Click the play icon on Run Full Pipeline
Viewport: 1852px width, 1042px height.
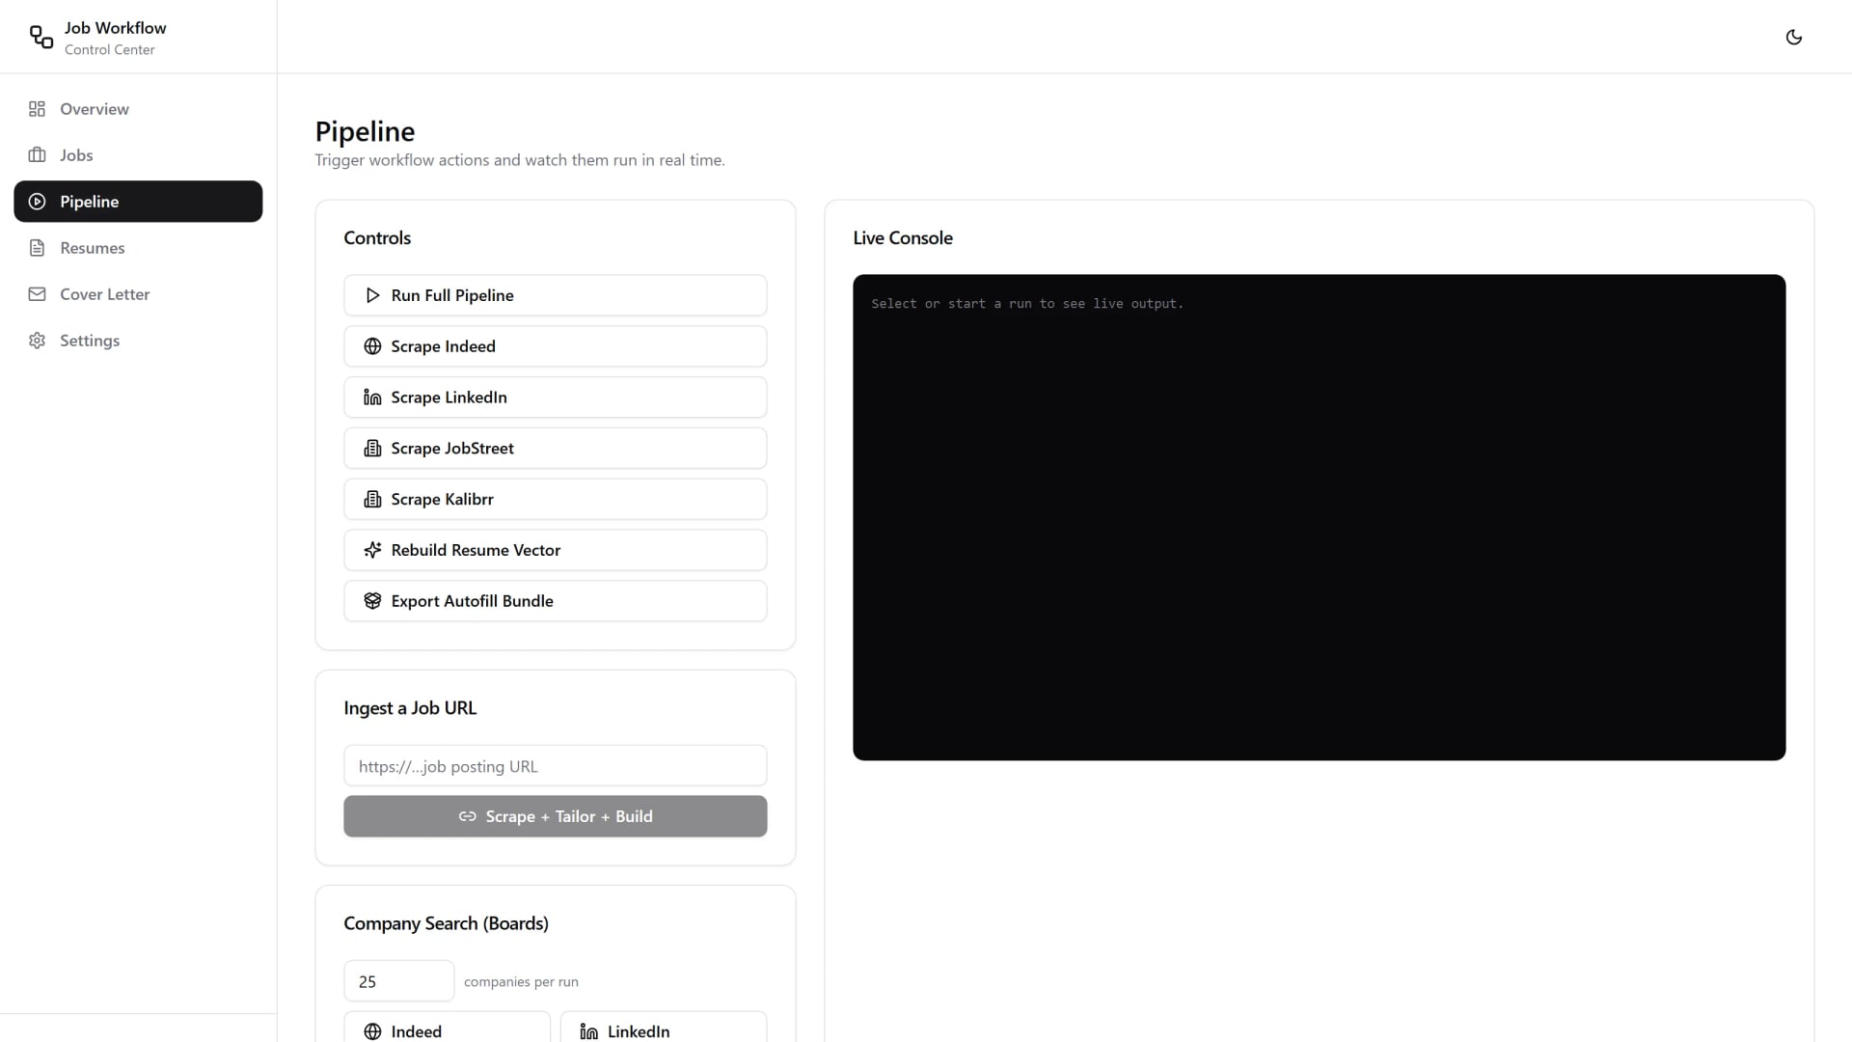(372, 295)
